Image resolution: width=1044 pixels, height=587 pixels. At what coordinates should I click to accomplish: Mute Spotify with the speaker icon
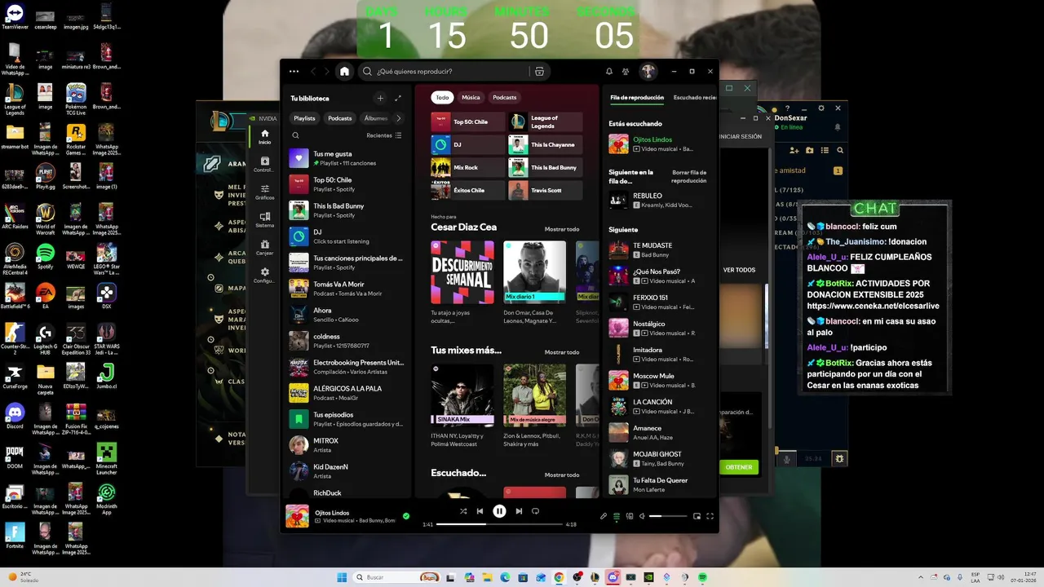pos(642,516)
